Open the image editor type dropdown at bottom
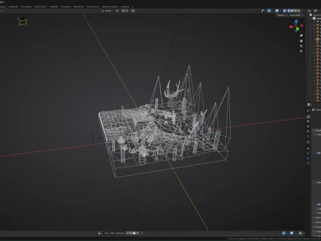Viewport: 321px width, 241px height. coord(100,233)
